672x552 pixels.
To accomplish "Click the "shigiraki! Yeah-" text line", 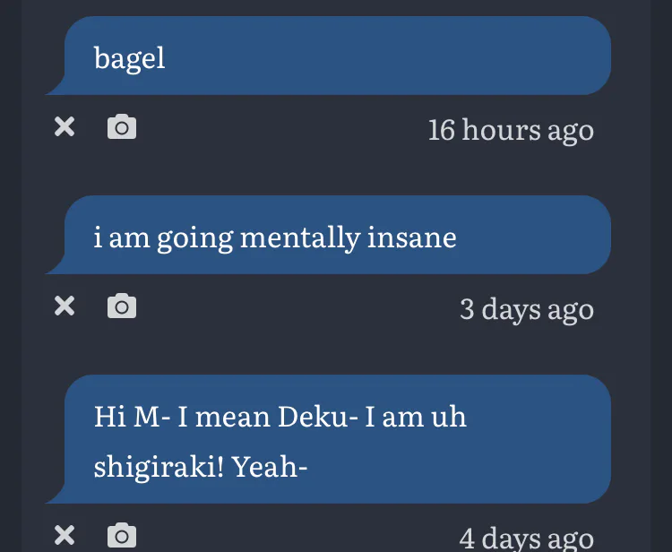I will point(201,466).
